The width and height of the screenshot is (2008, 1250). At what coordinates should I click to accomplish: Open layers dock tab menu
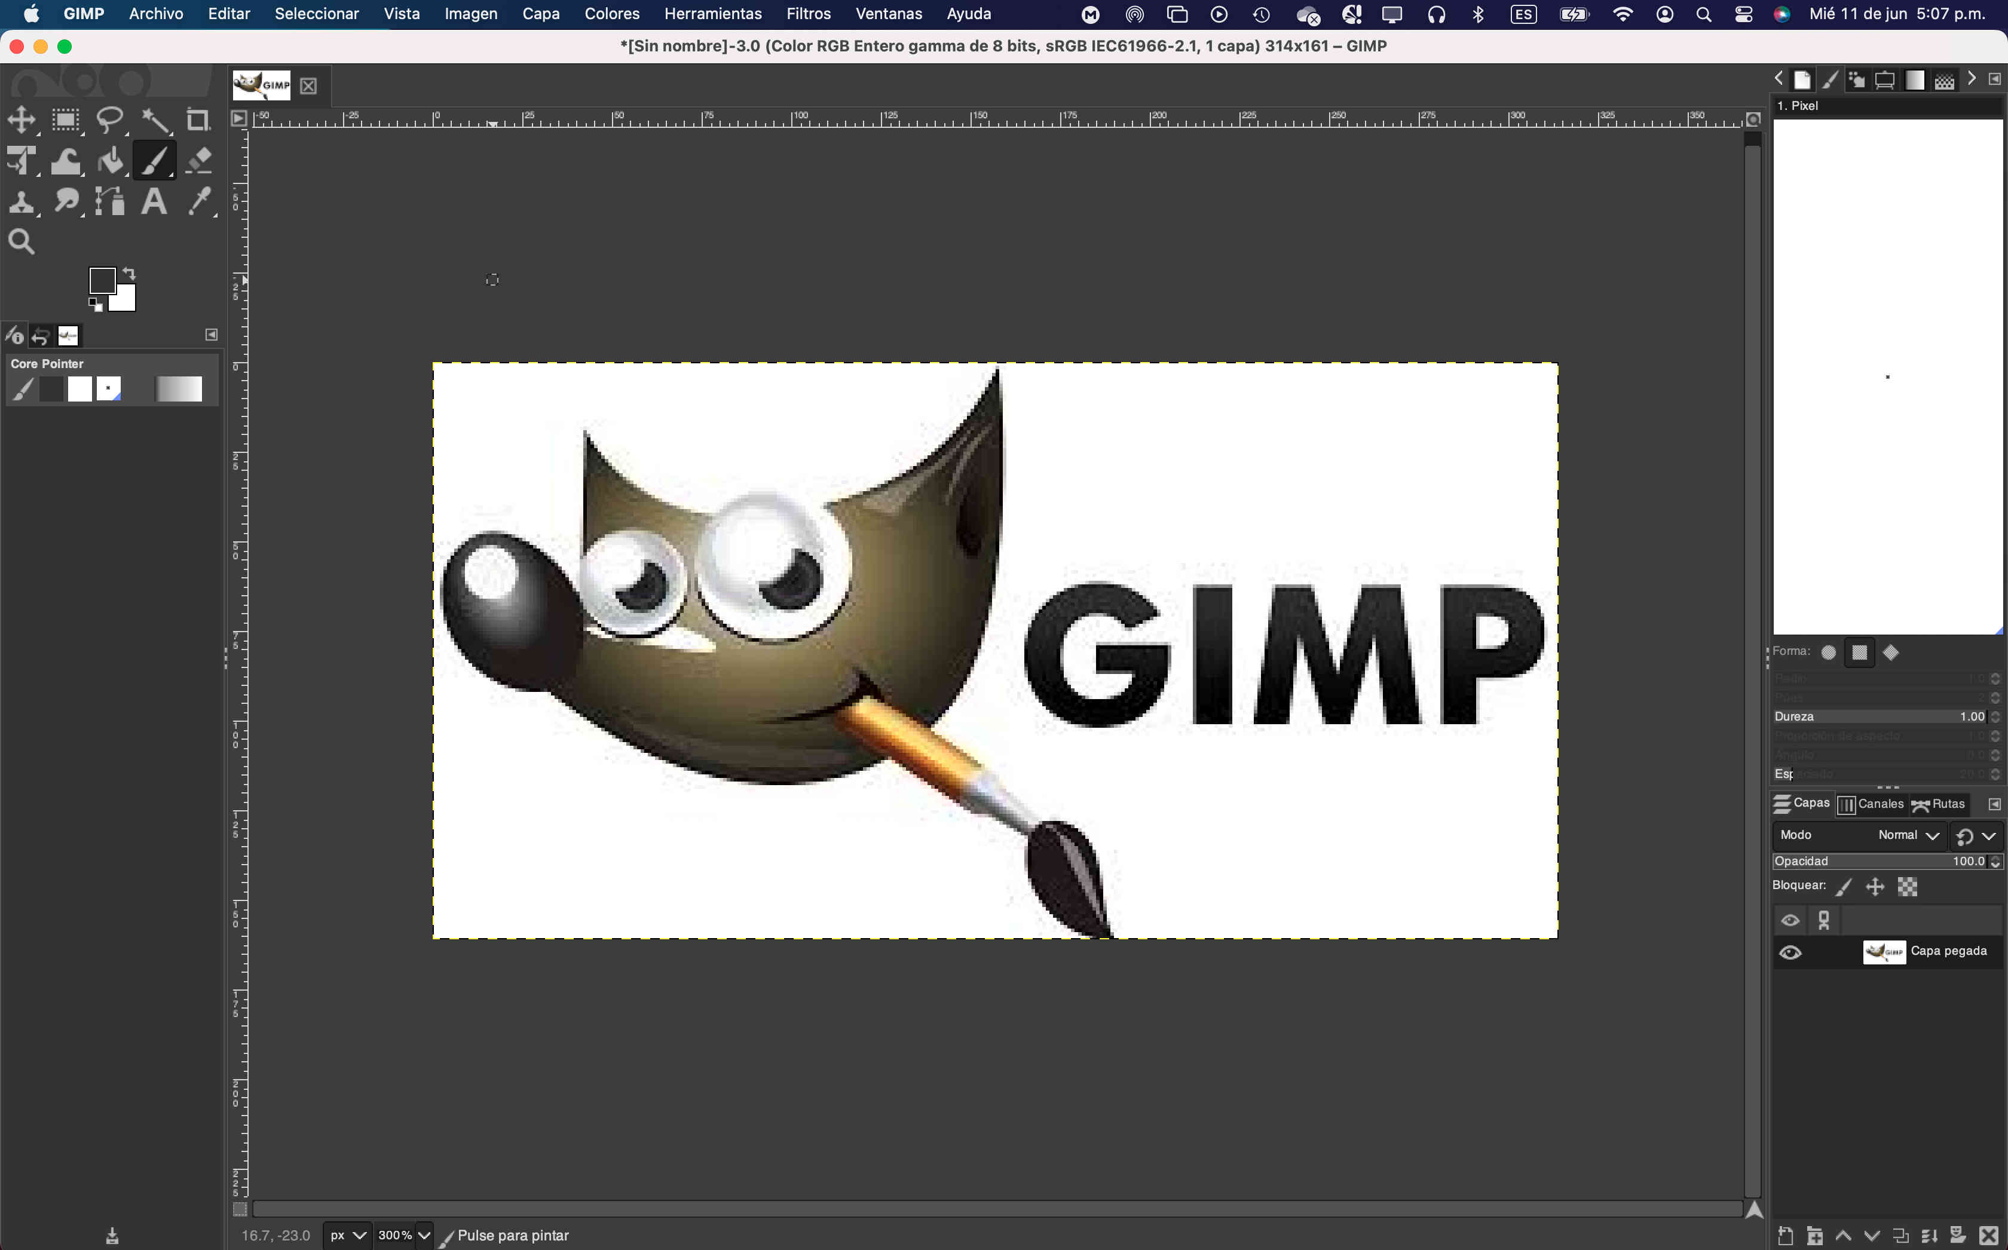pos(1995,804)
